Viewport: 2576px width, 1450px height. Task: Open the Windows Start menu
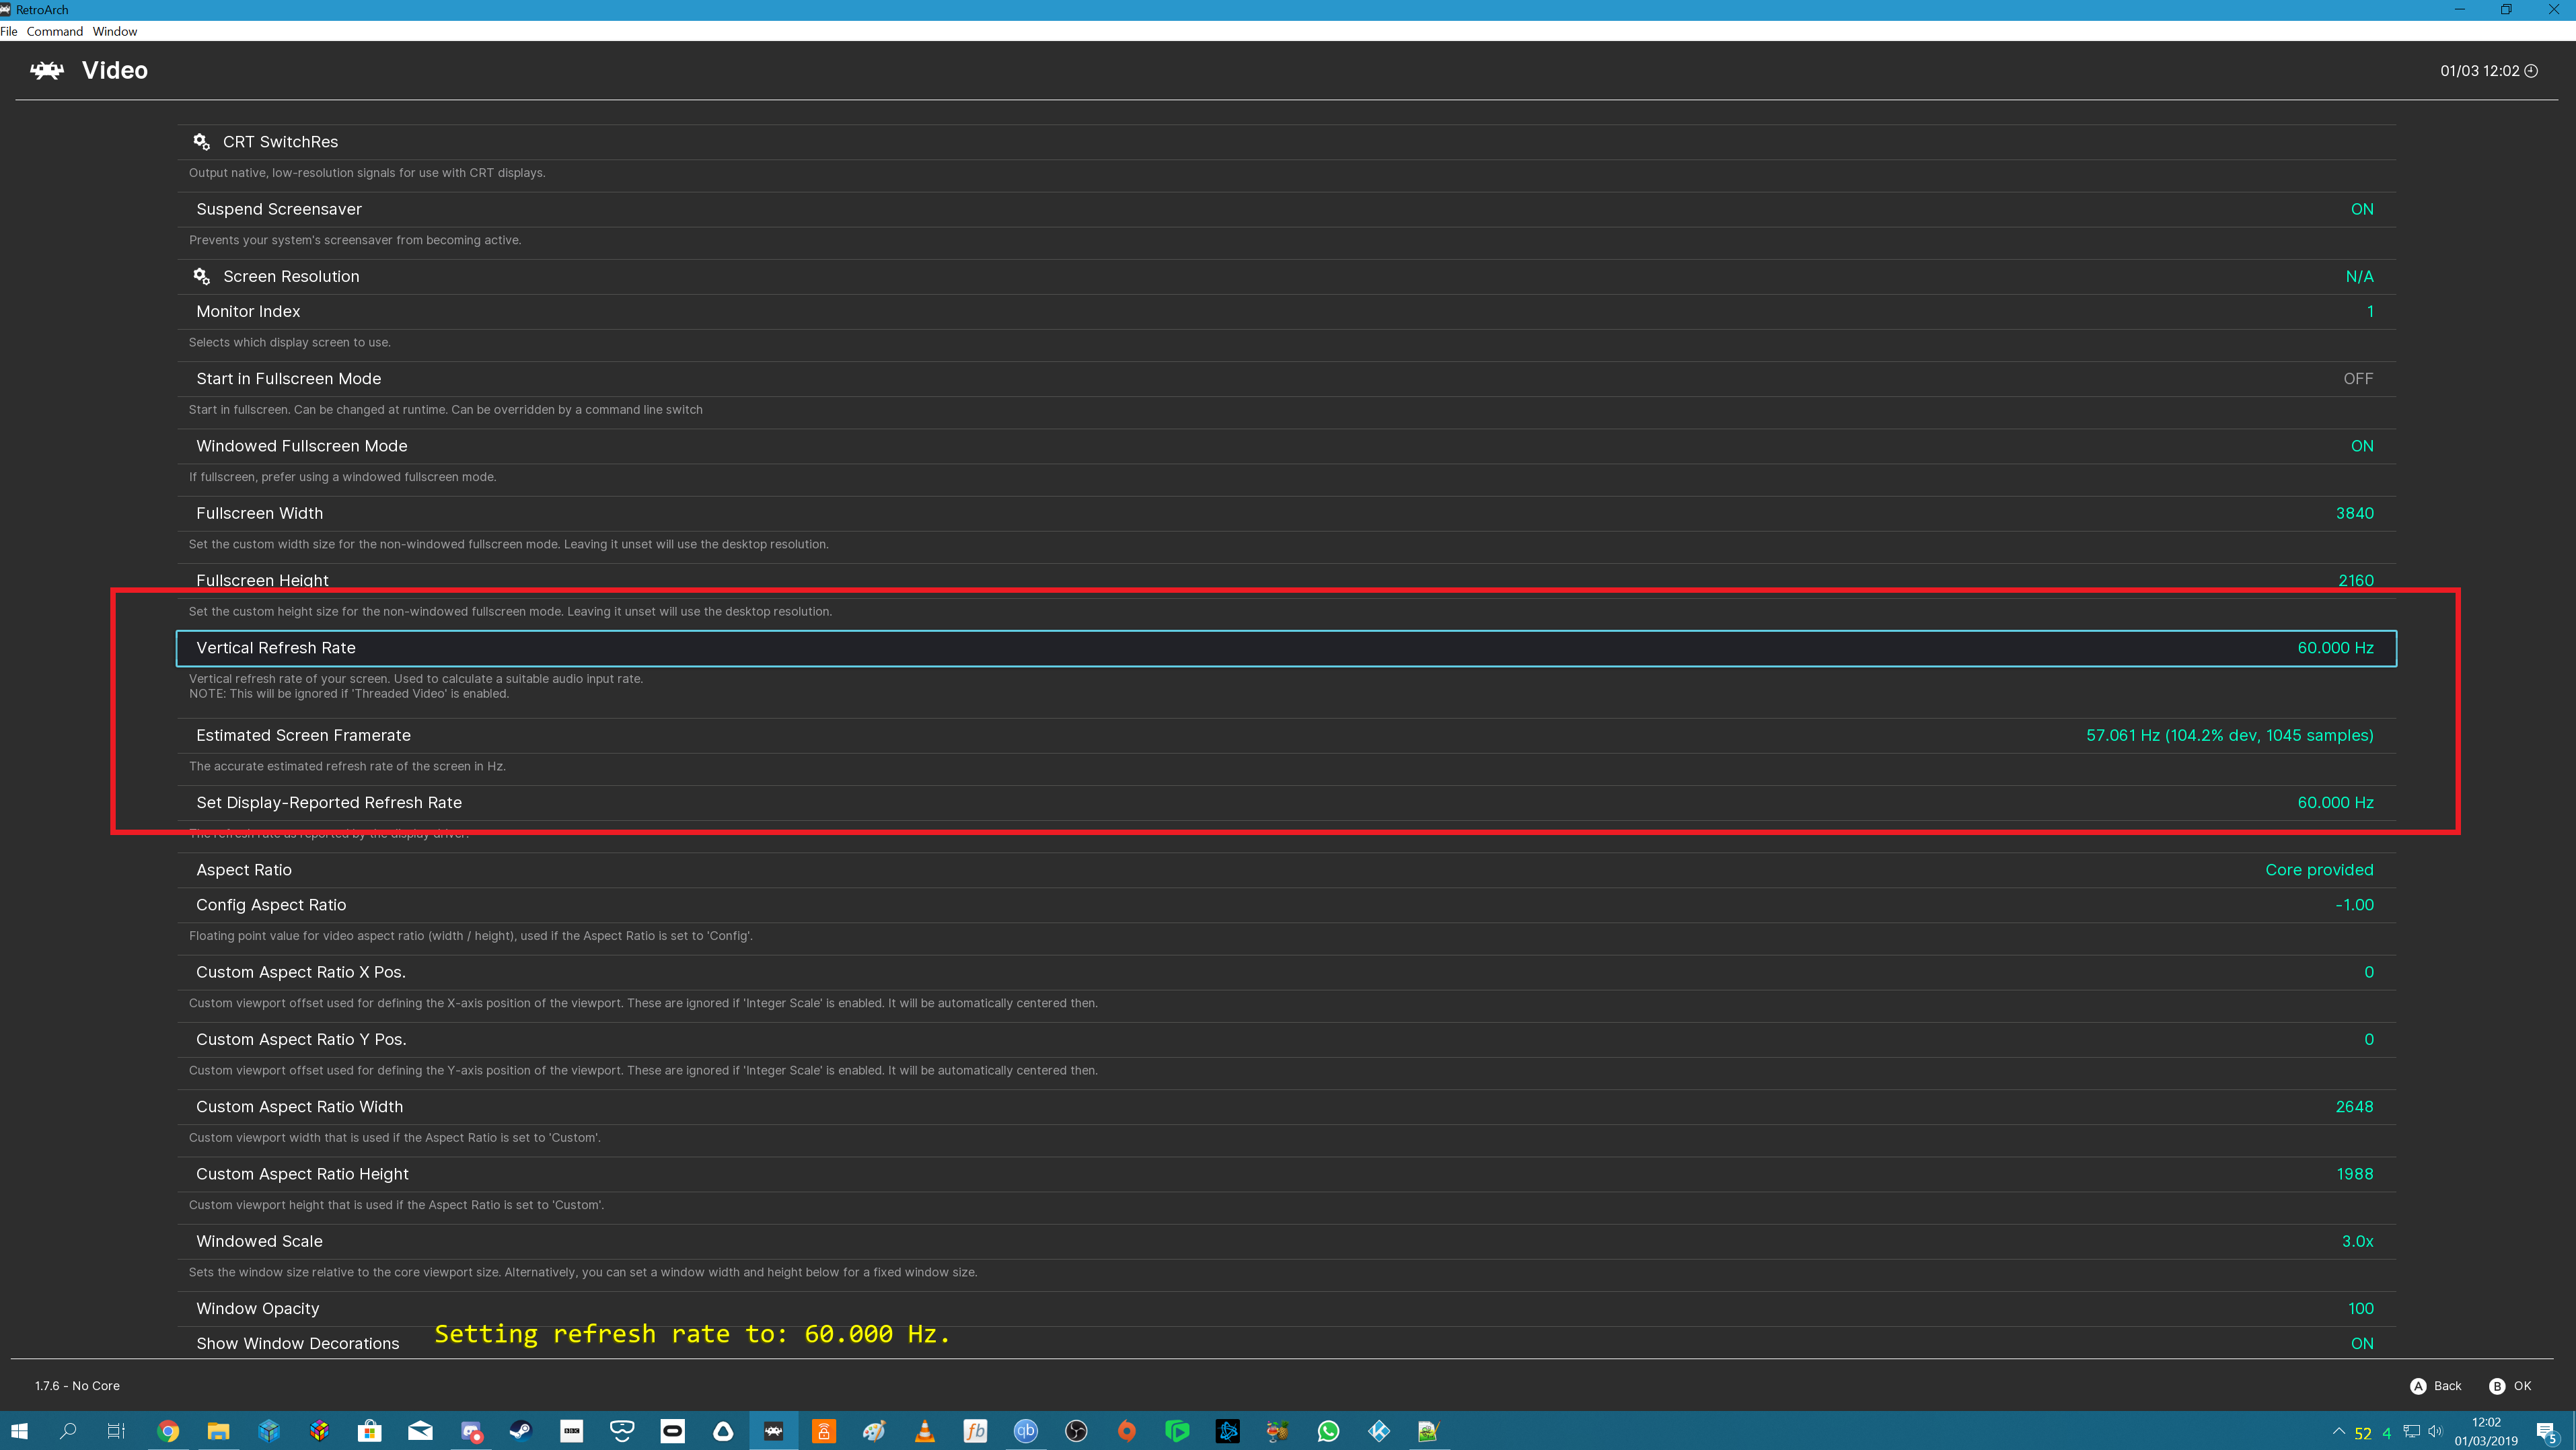(19, 1431)
